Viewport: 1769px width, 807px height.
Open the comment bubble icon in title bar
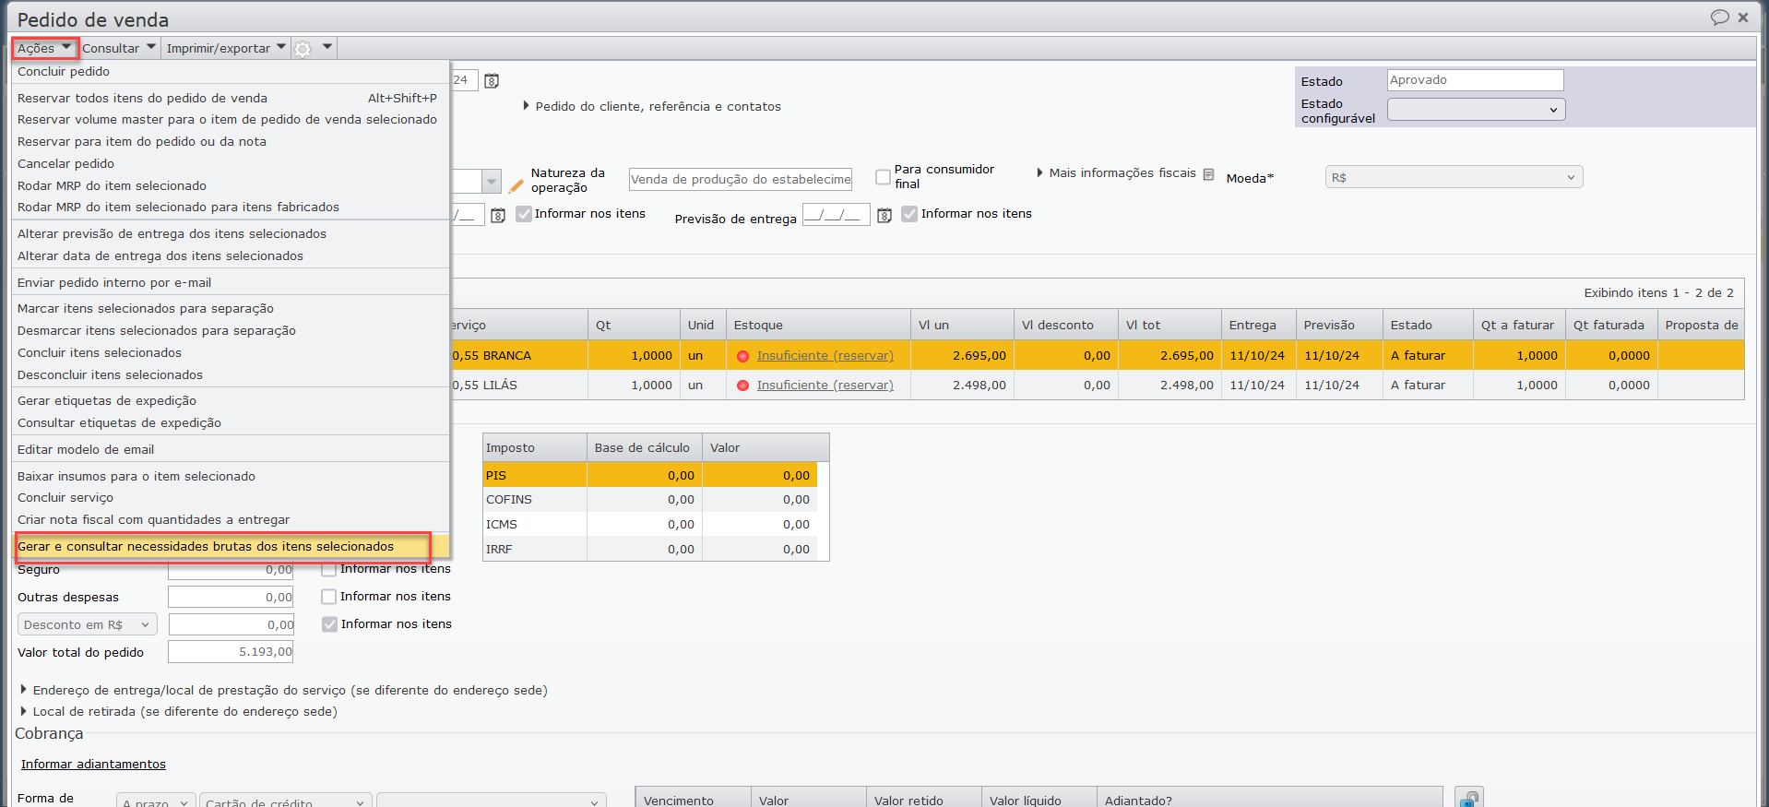pos(1719,18)
